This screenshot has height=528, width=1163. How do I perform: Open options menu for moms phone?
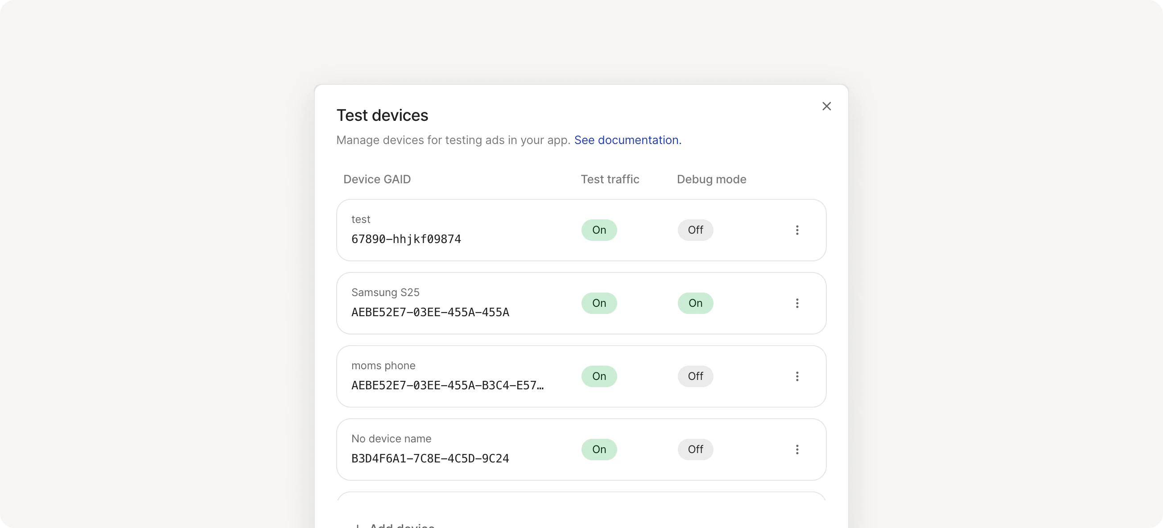tap(797, 376)
